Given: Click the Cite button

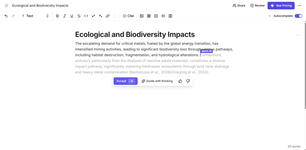Looking at the screenshot, I should pos(128,16).
